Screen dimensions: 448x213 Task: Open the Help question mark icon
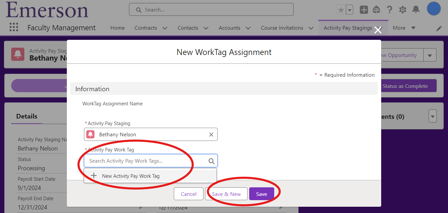point(389,10)
